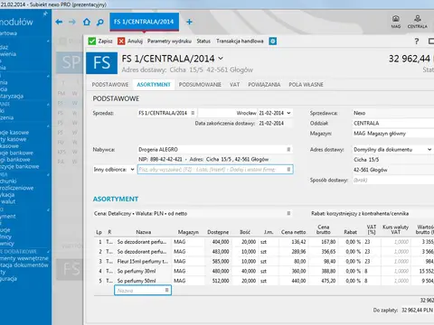Select the PODSTAWOWE tab

tap(110, 85)
